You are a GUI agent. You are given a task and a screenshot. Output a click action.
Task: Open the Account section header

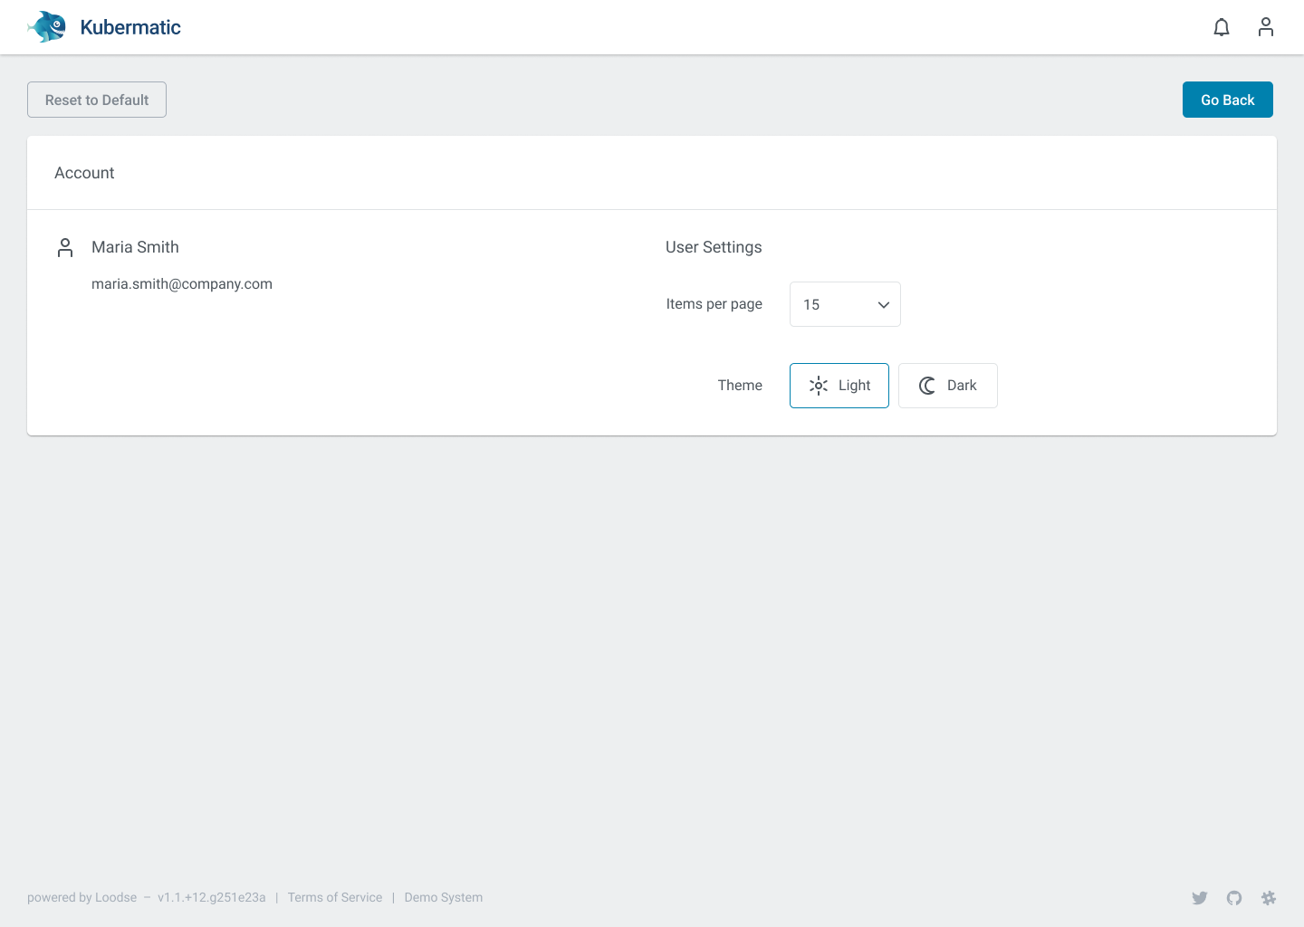pos(84,172)
